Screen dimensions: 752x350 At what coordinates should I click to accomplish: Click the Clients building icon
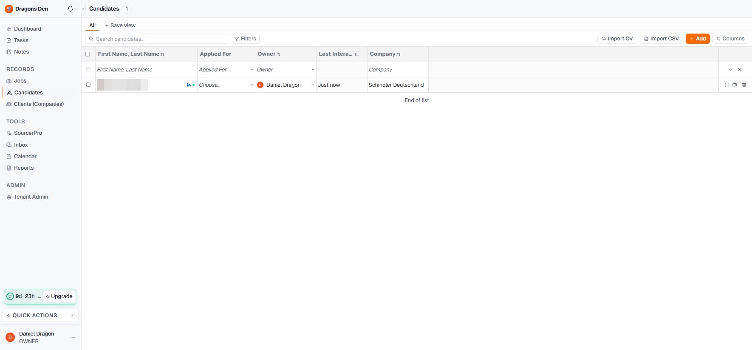(9, 104)
